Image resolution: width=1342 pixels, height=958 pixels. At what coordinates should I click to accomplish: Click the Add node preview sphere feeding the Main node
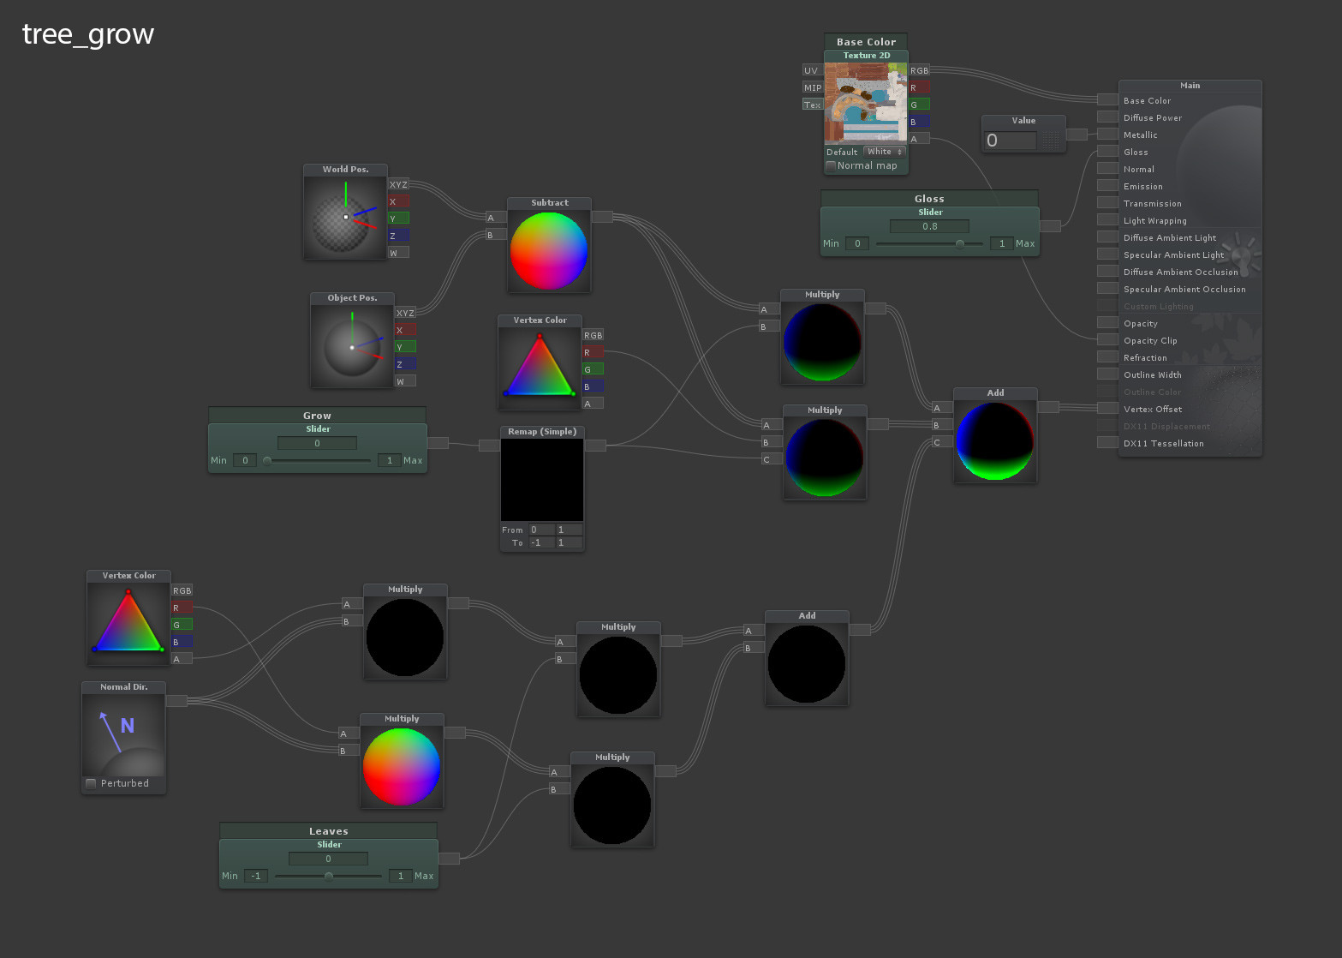[x=995, y=440]
